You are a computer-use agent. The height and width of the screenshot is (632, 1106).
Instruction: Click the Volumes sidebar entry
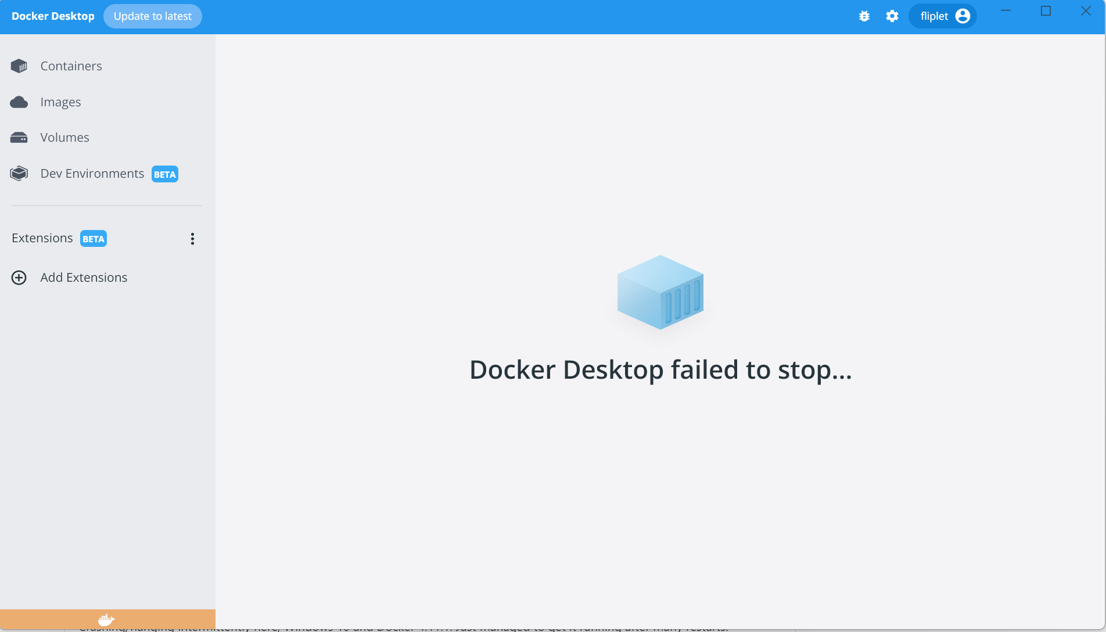64,137
